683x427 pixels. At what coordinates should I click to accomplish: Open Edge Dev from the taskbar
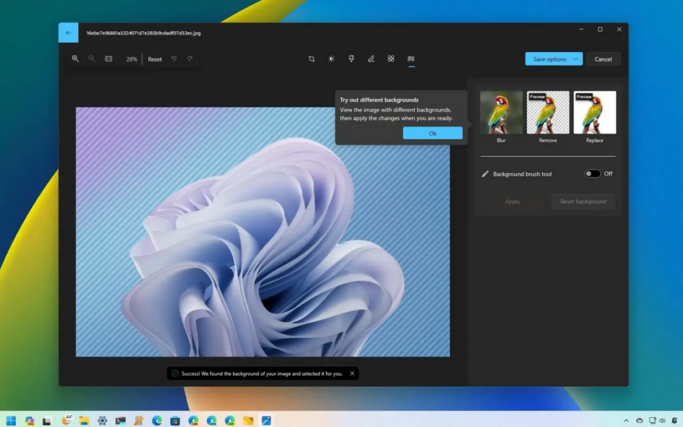[230, 420]
